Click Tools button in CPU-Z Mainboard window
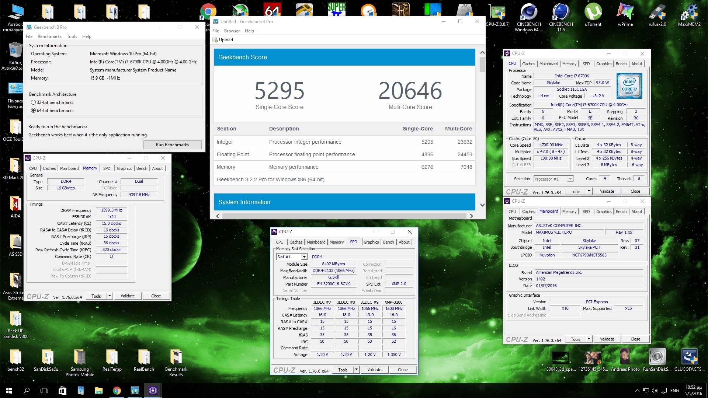 click(x=575, y=339)
